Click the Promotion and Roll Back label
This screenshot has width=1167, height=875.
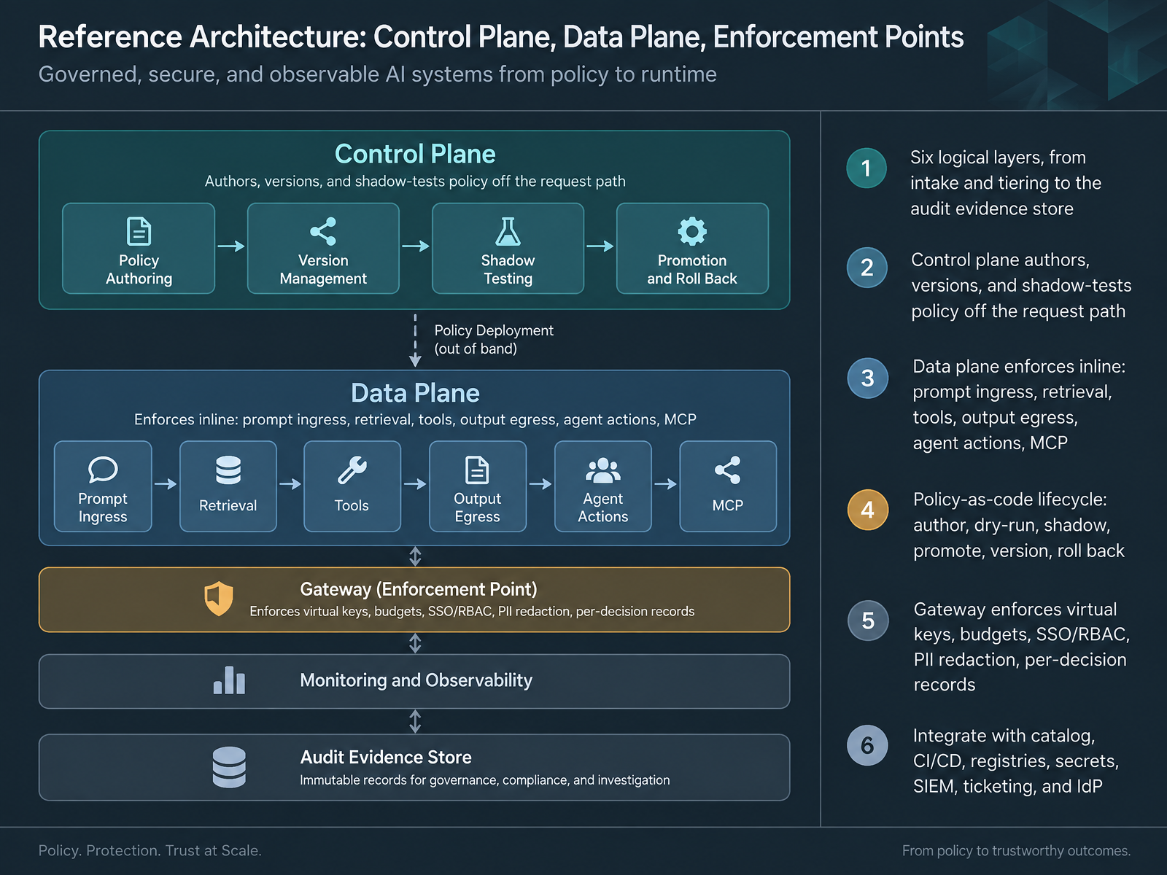pyautogui.click(x=692, y=269)
